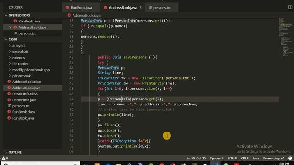Screen dimensions: 294x165
Task: Click pw.println(line); on line 53
Action: click(x=116, y=115)
